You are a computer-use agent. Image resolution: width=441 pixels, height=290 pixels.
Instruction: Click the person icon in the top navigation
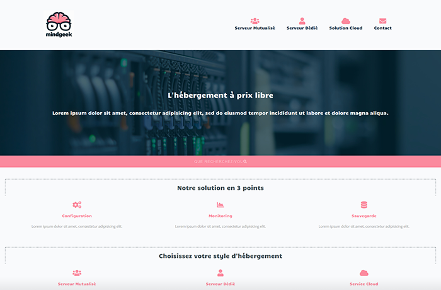pos(302,21)
